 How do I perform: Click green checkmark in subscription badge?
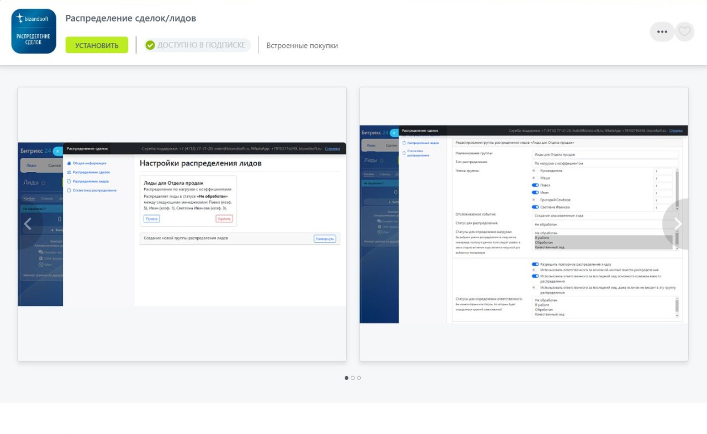click(x=150, y=45)
